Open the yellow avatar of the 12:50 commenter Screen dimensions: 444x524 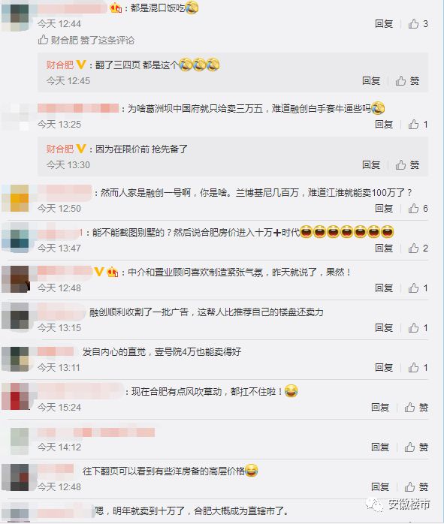(x=16, y=198)
